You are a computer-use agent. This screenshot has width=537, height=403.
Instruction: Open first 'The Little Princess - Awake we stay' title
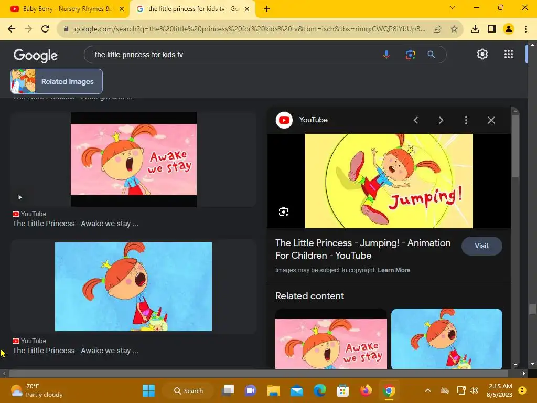click(x=76, y=224)
